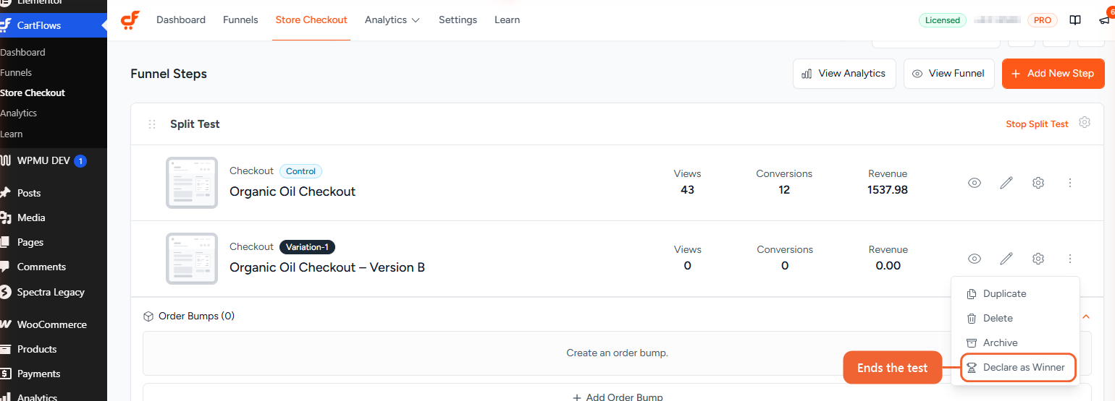Preview Organic Oil Checkout control step
The height and width of the screenshot is (401, 1115).
pos(975,183)
